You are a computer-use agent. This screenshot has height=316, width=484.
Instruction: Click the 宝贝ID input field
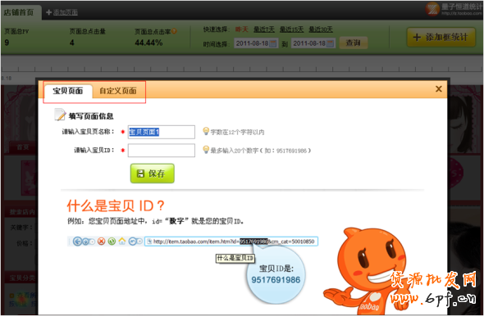click(162, 151)
